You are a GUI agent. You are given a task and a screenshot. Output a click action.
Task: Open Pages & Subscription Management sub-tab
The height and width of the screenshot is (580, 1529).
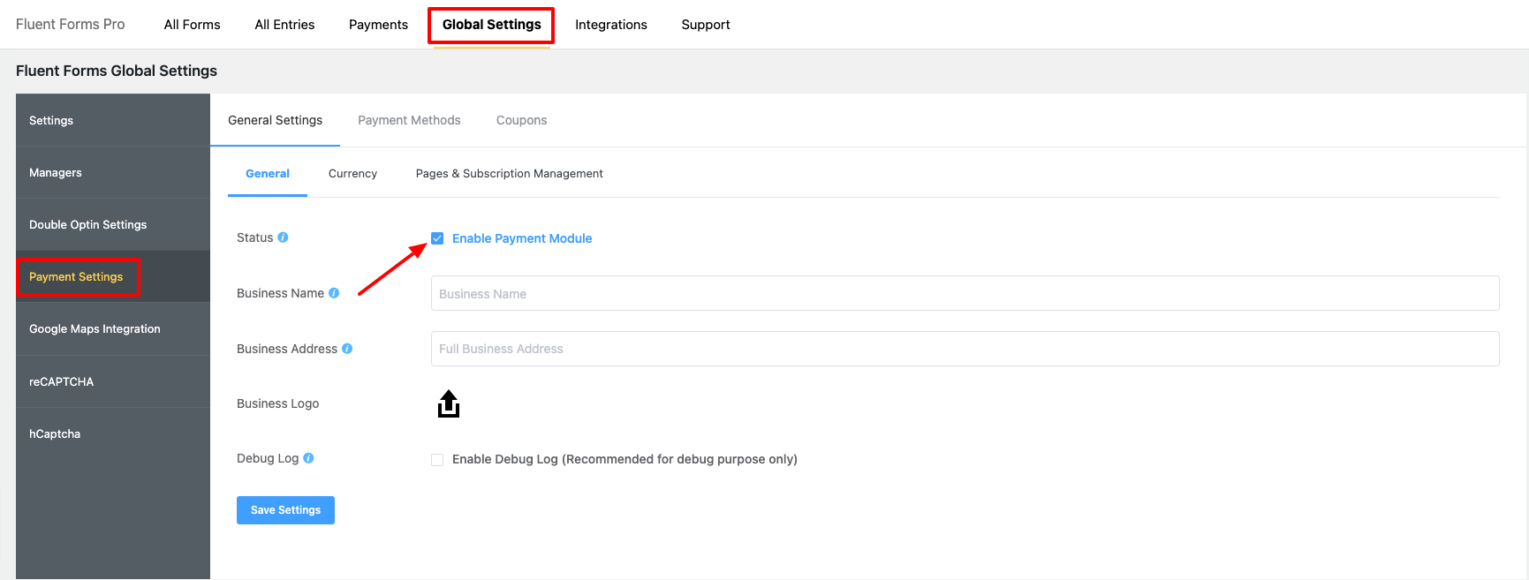click(509, 173)
